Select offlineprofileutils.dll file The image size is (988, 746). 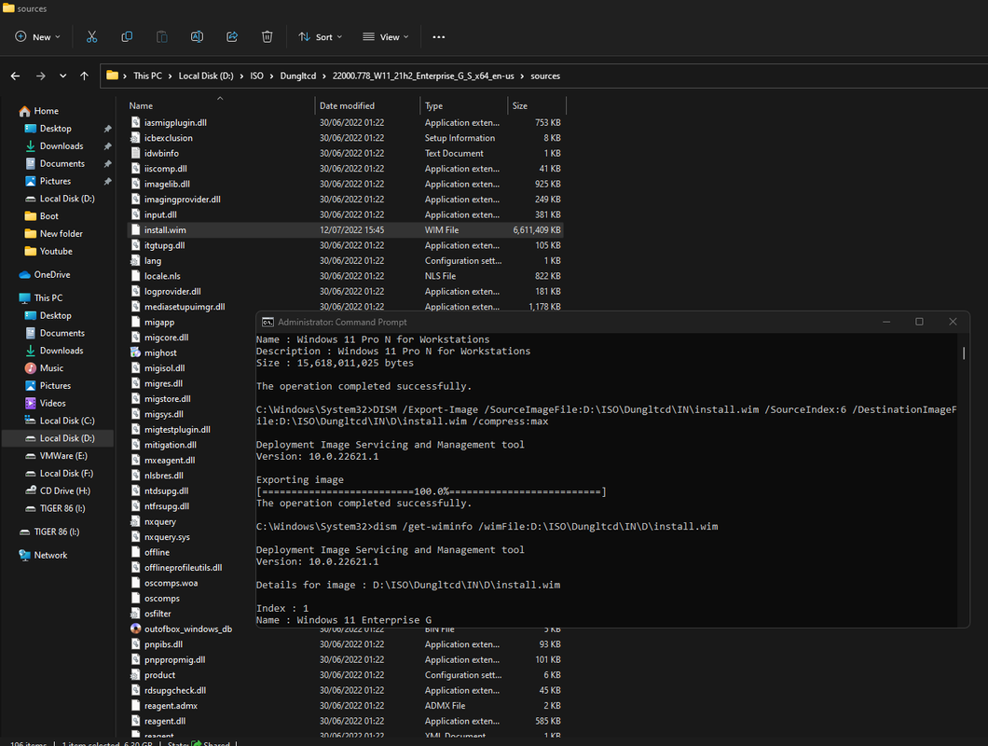click(x=183, y=568)
